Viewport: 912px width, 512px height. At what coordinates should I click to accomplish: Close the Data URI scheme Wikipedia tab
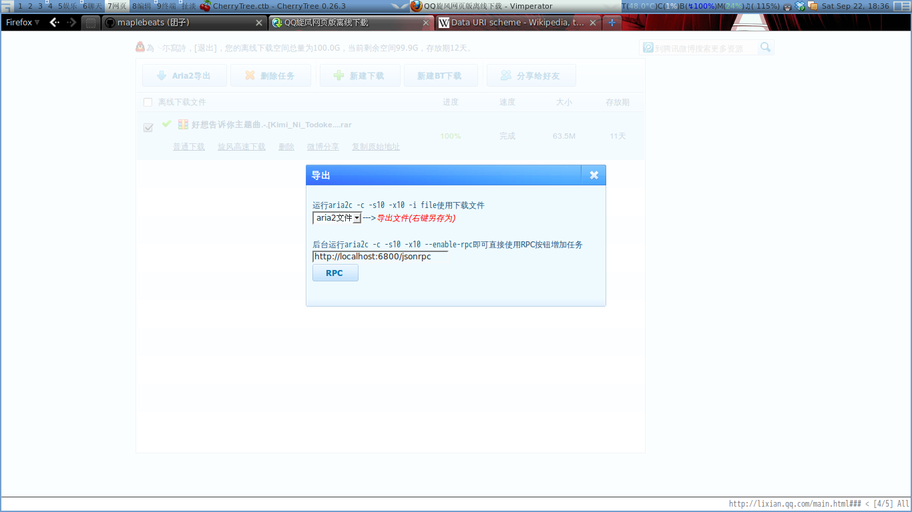(593, 23)
